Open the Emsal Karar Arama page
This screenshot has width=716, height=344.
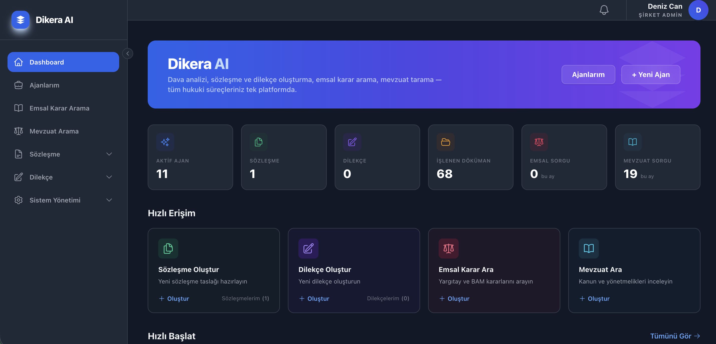pos(59,108)
